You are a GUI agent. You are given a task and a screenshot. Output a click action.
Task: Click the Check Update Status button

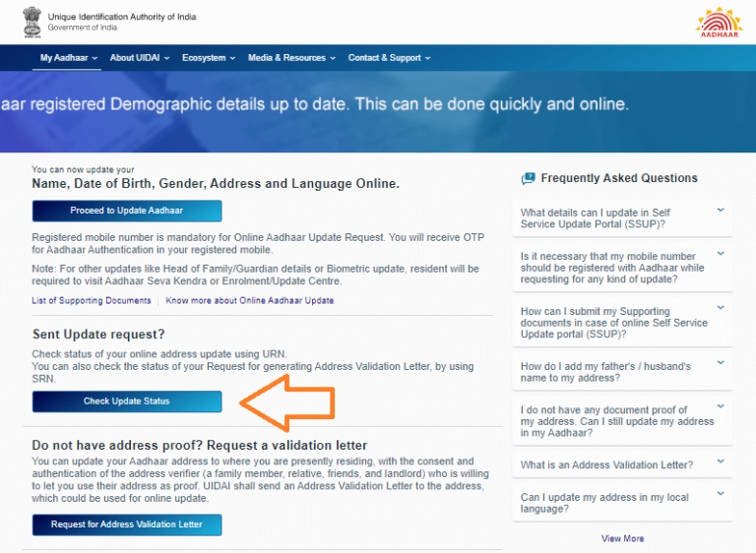click(127, 401)
